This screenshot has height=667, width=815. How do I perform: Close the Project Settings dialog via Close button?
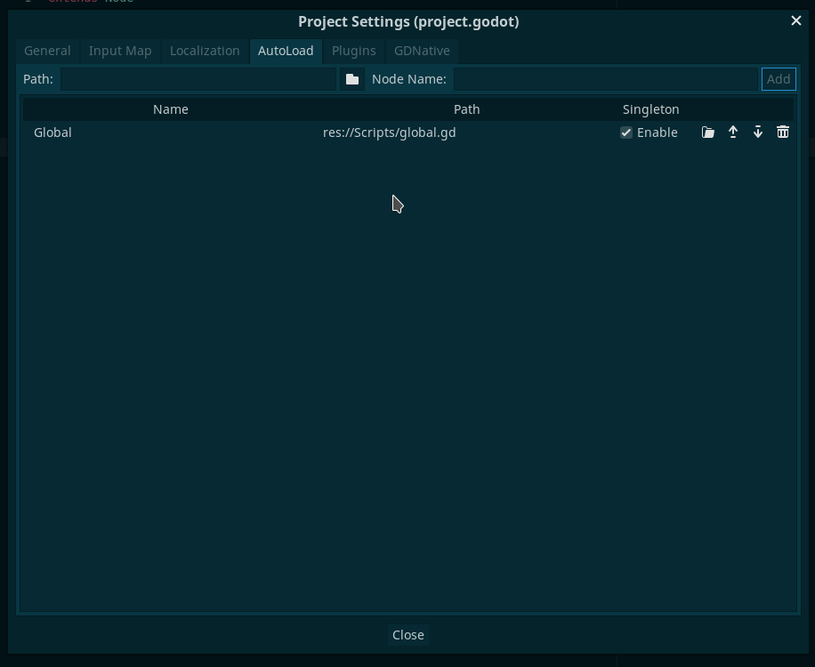tap(407, 634)
